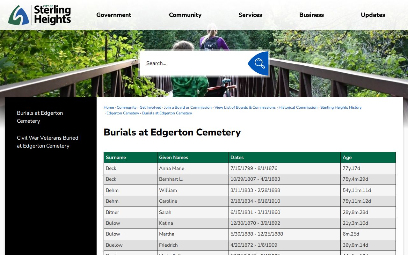
Task: Click the Burials at Edgerton Cemetery heading
Action: tap(172, 132)
